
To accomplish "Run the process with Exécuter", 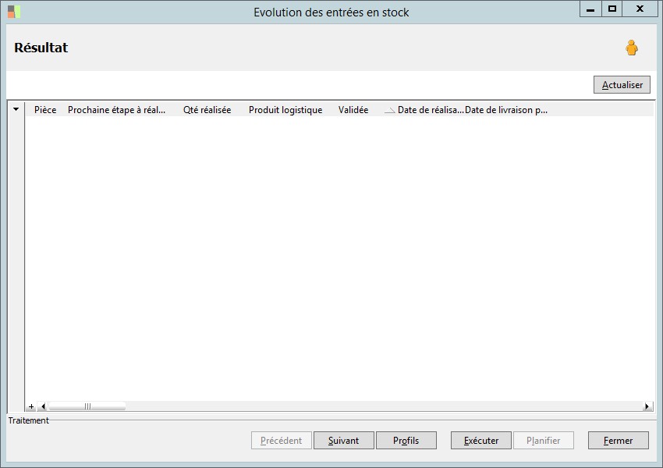I will pos(481,441).
